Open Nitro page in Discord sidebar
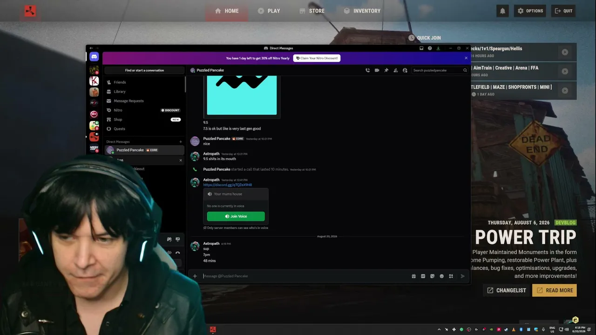Screen dimensions: 596x335 (x=144, y=110)
